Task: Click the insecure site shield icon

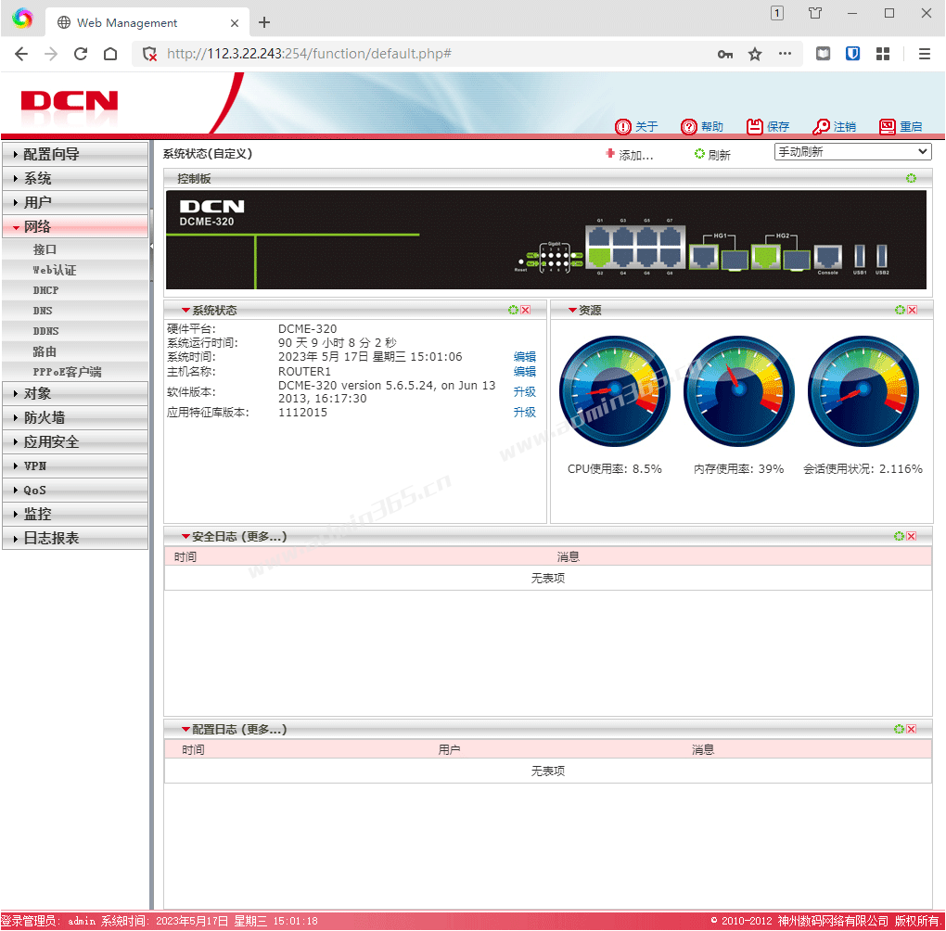Action: (x=149, y=55)
